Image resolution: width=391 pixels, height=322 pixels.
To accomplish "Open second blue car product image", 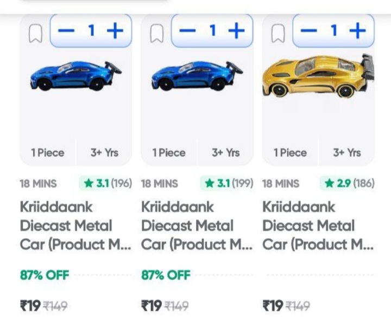I will point(197,77).
